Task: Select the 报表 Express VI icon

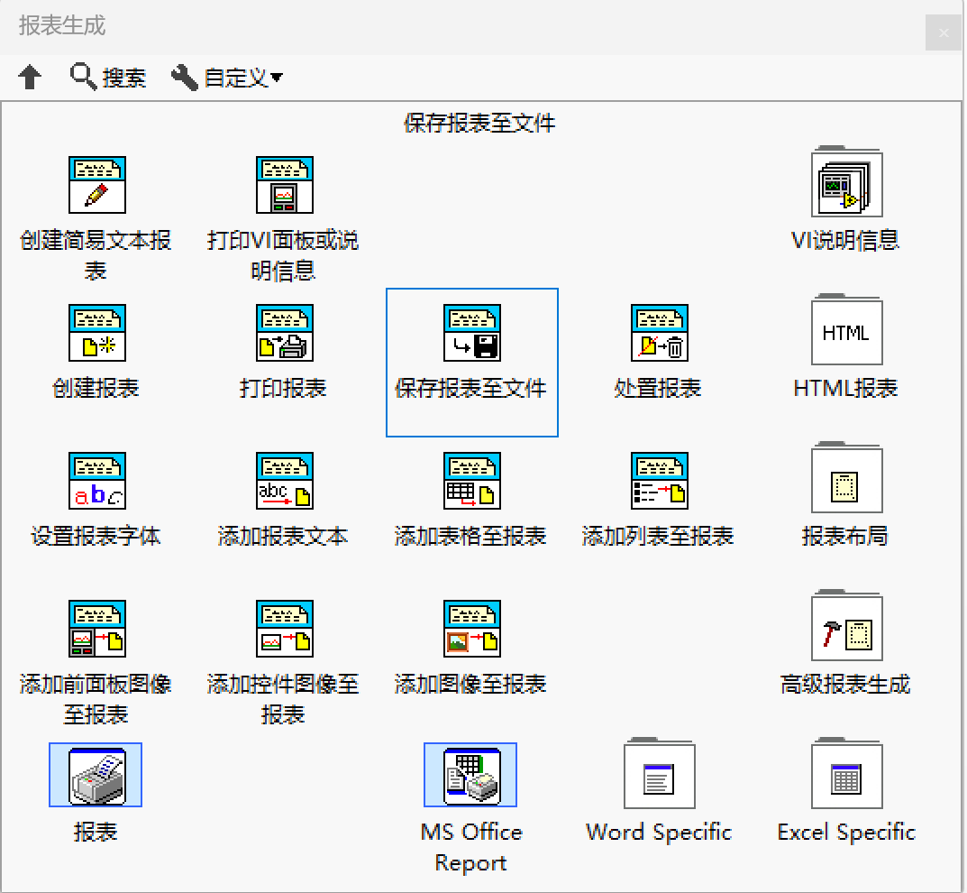Action: [x=96, y=774]
